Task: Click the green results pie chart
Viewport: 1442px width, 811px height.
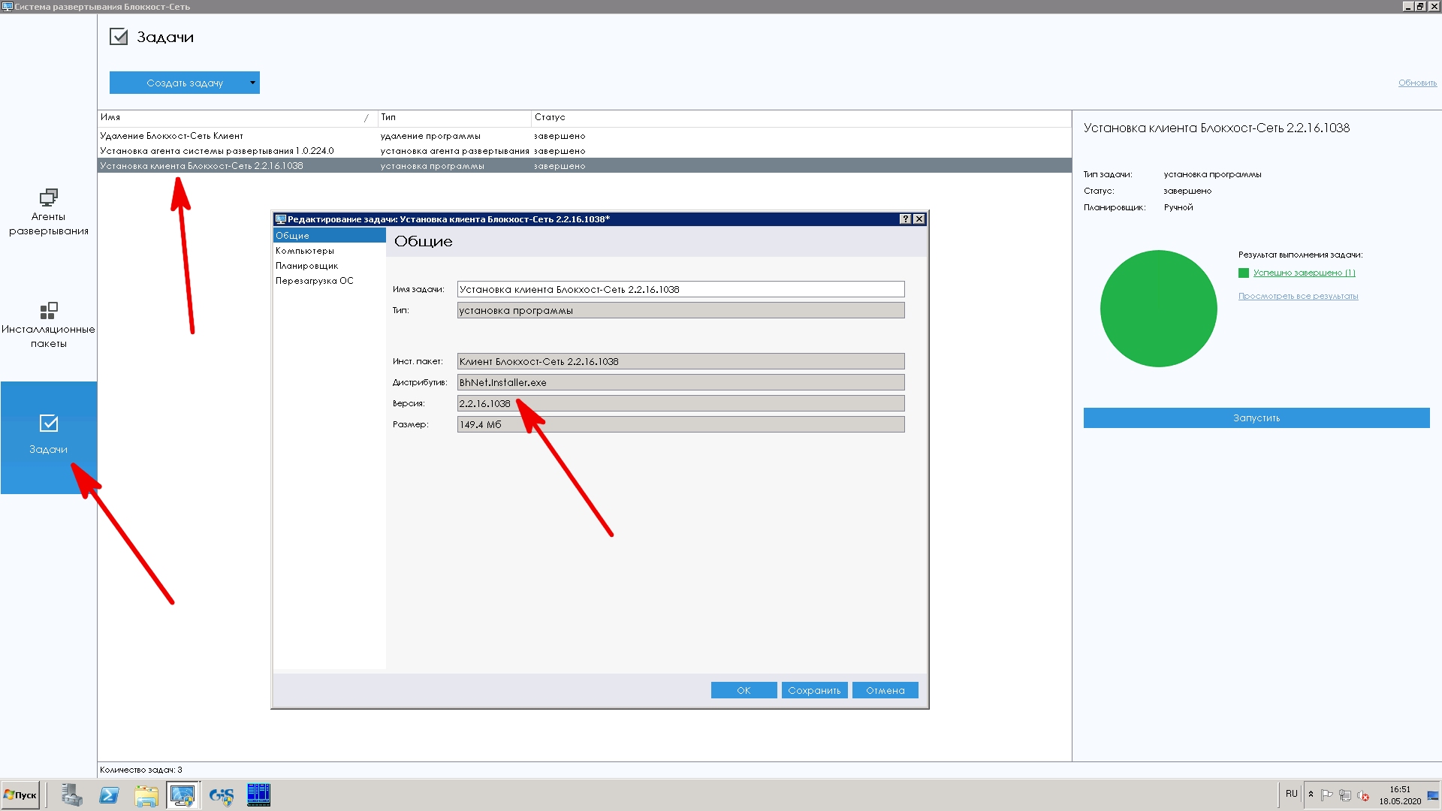Action: [1158, 309]
